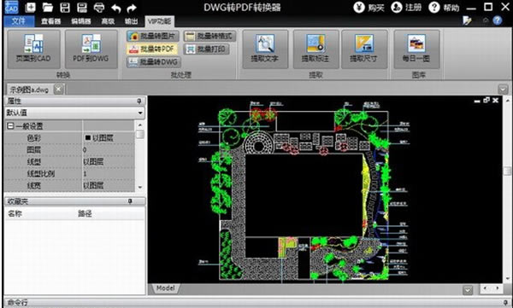Viewport: 513px width, 308px height.
Task: Select the VIP功能 tab
Action: click(160, 21)
